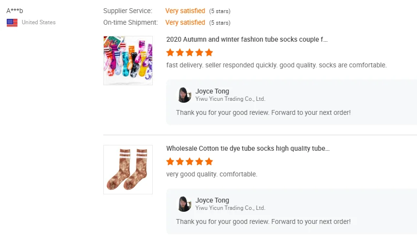Viewport: 417px width, 237px height.
Task: Click Joyce Tong's avatar in first reply
Action: [x=184, y=95]
